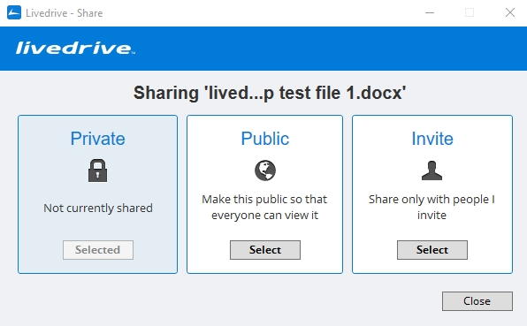Click the Livedrive app icon in title bar
Screen dimensions: 527x326
coord(14,12)
